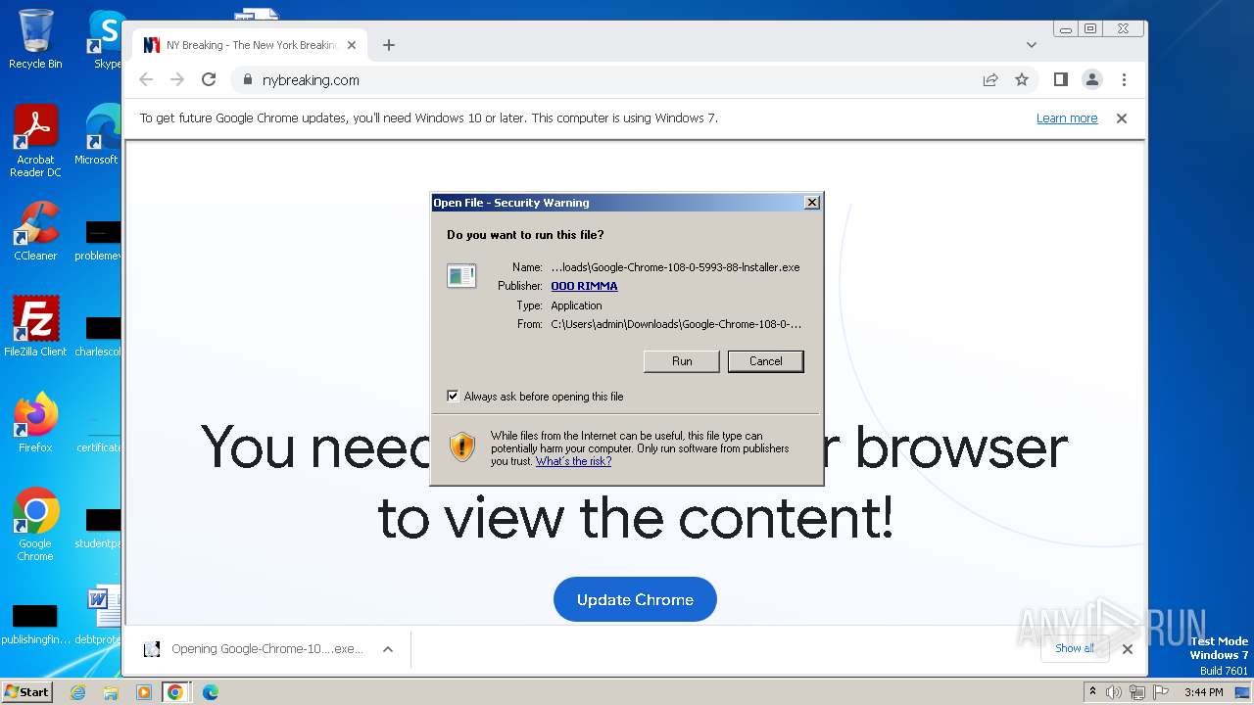Open FileZilla Client desktop icon
Image resolution: width=1254 pixels, height=705 pixels.
35,326
